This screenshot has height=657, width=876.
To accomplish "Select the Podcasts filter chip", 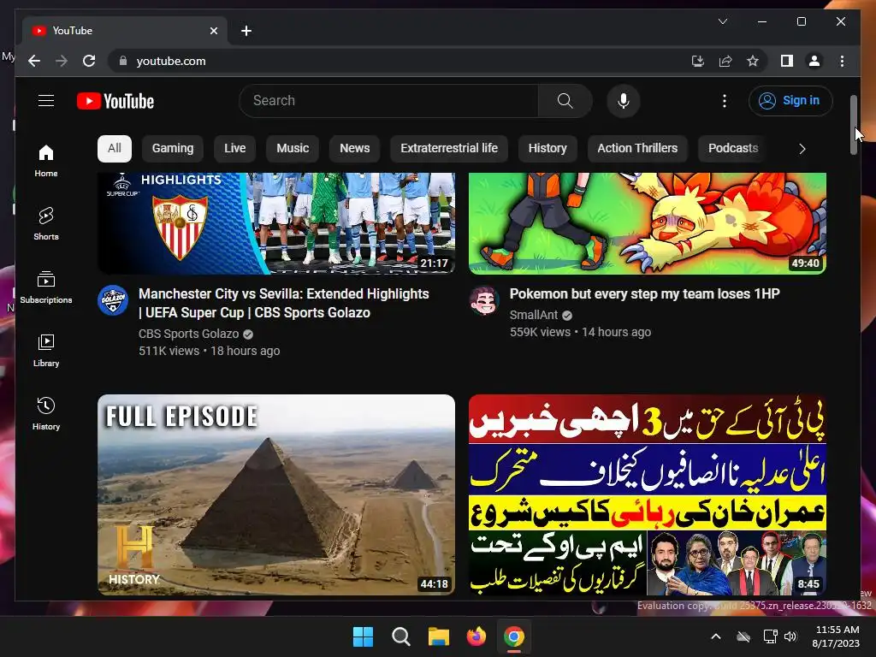I will 733,149.
